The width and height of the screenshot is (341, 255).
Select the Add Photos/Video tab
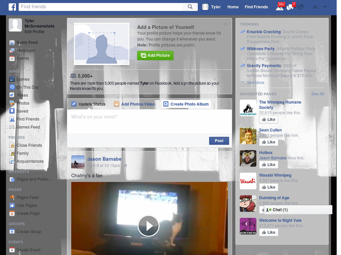[135, 104]
